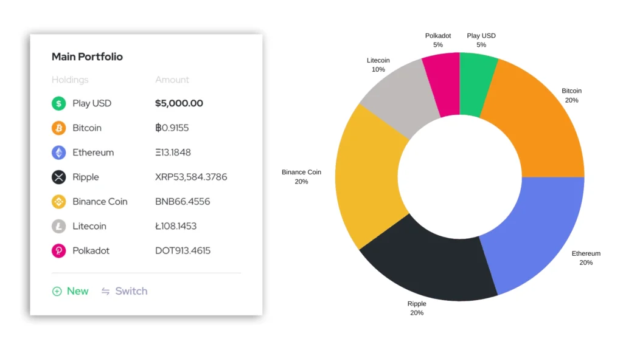Viewport: 623px width, 350px height.
Task: Click the black Ripple X icon
Action: pyautogui.click(x=59, y=177)
